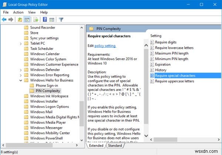Click the Require special characters policy icon
Viewport: 222px width, 155px height.
152,75
